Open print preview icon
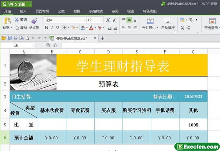The image size is (220, 151). coord(27,38)
